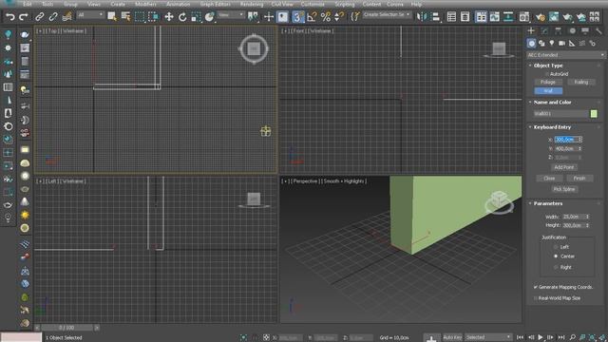Click the Align tool icon
Screen dimensions: 608x342
coord(435,16)
